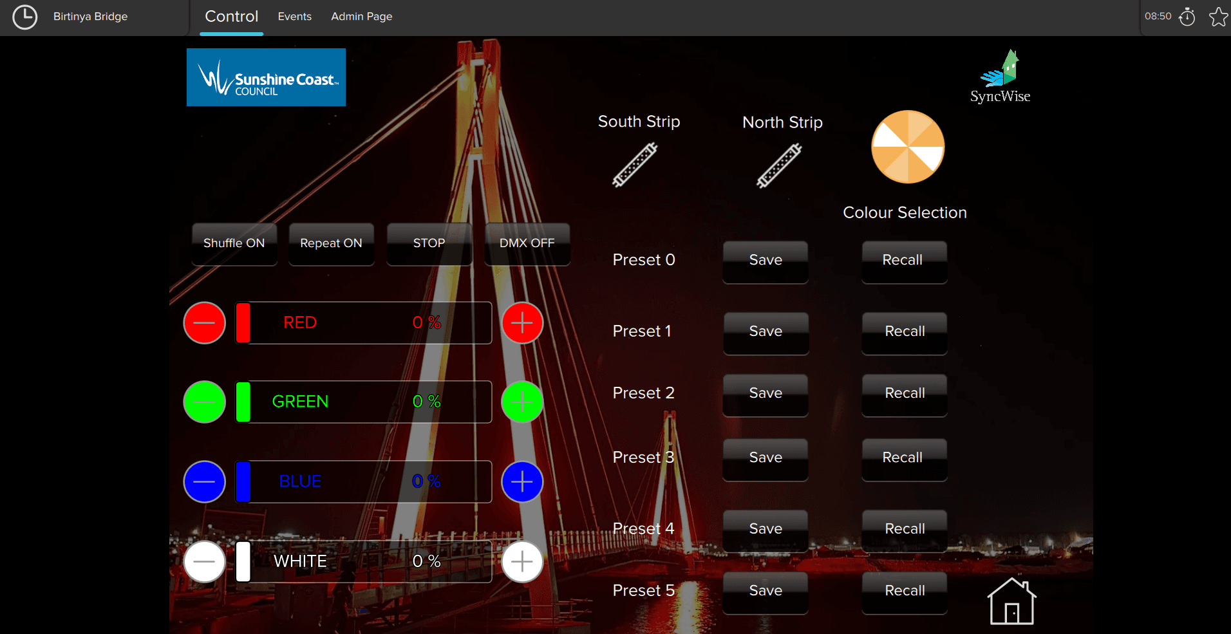Screen dimensions: 1231x634
Task: Toggle the Shuffle ON button
Action: [x=234, y=243]
